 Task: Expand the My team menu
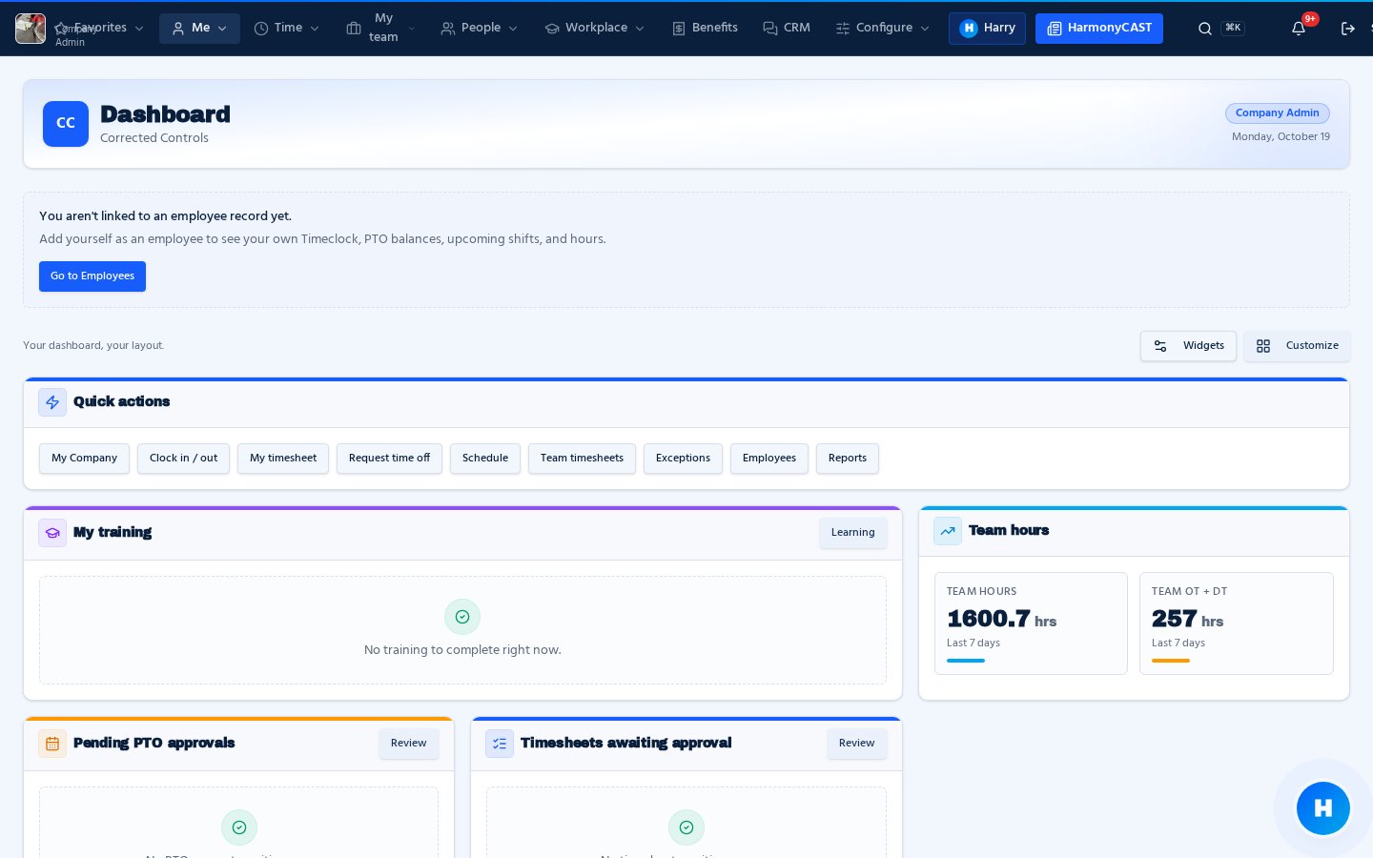(x=381, y=28)
